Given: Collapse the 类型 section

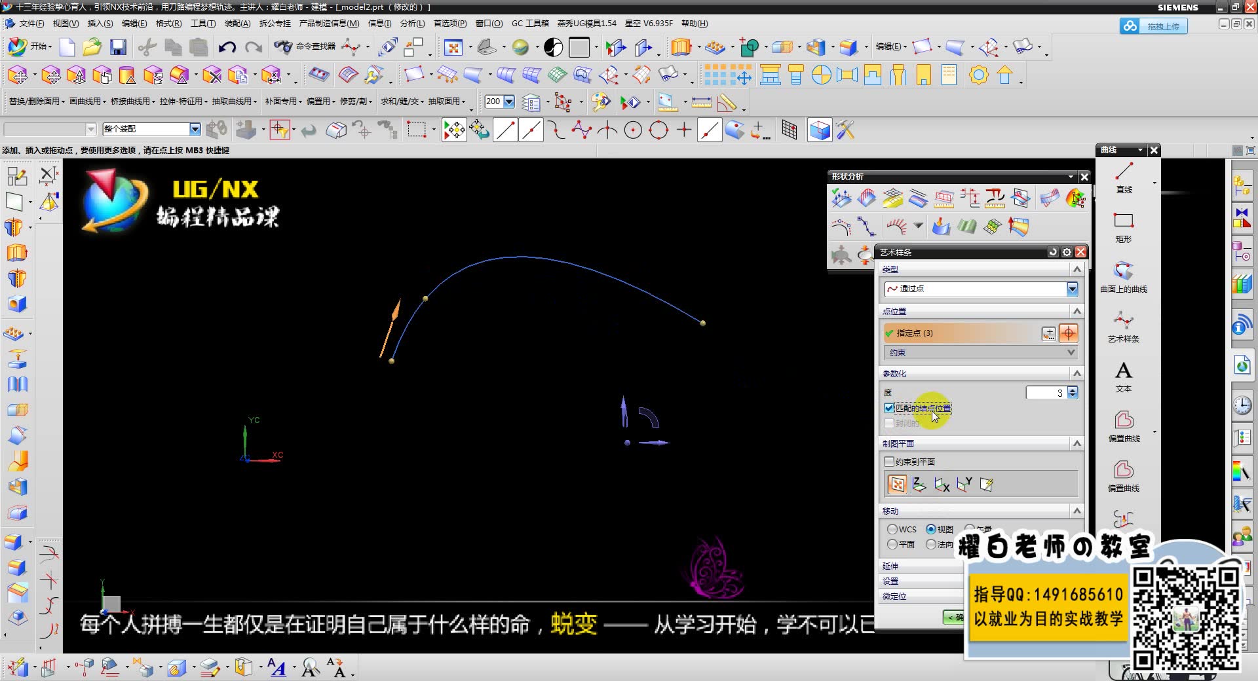Looking at the screenshot, I should pyautogui.click(x=1077, y=269).
